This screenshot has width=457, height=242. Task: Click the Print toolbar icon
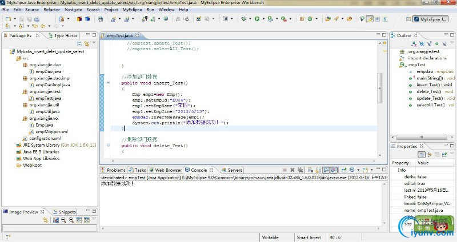37,19
